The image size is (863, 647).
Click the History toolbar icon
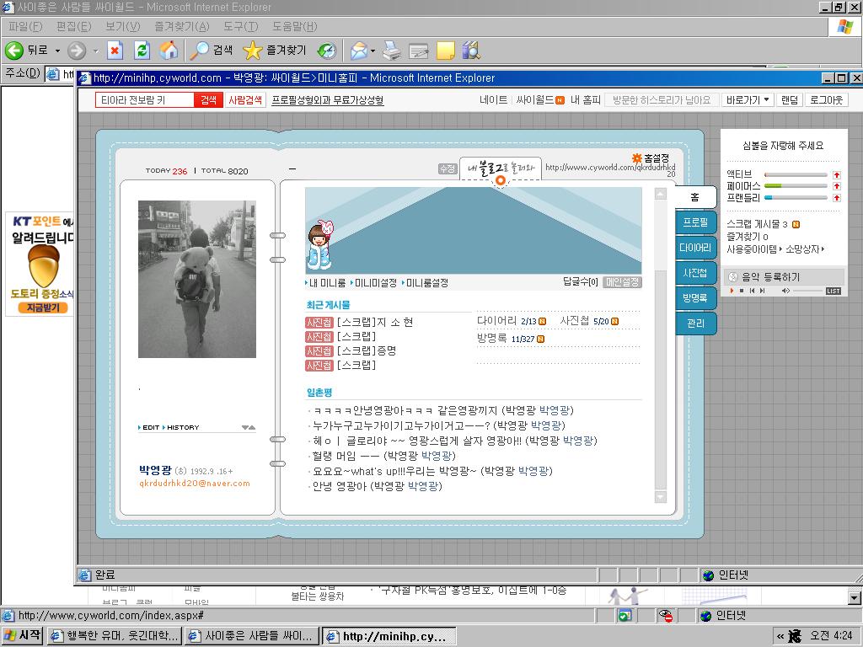[326, 51]
